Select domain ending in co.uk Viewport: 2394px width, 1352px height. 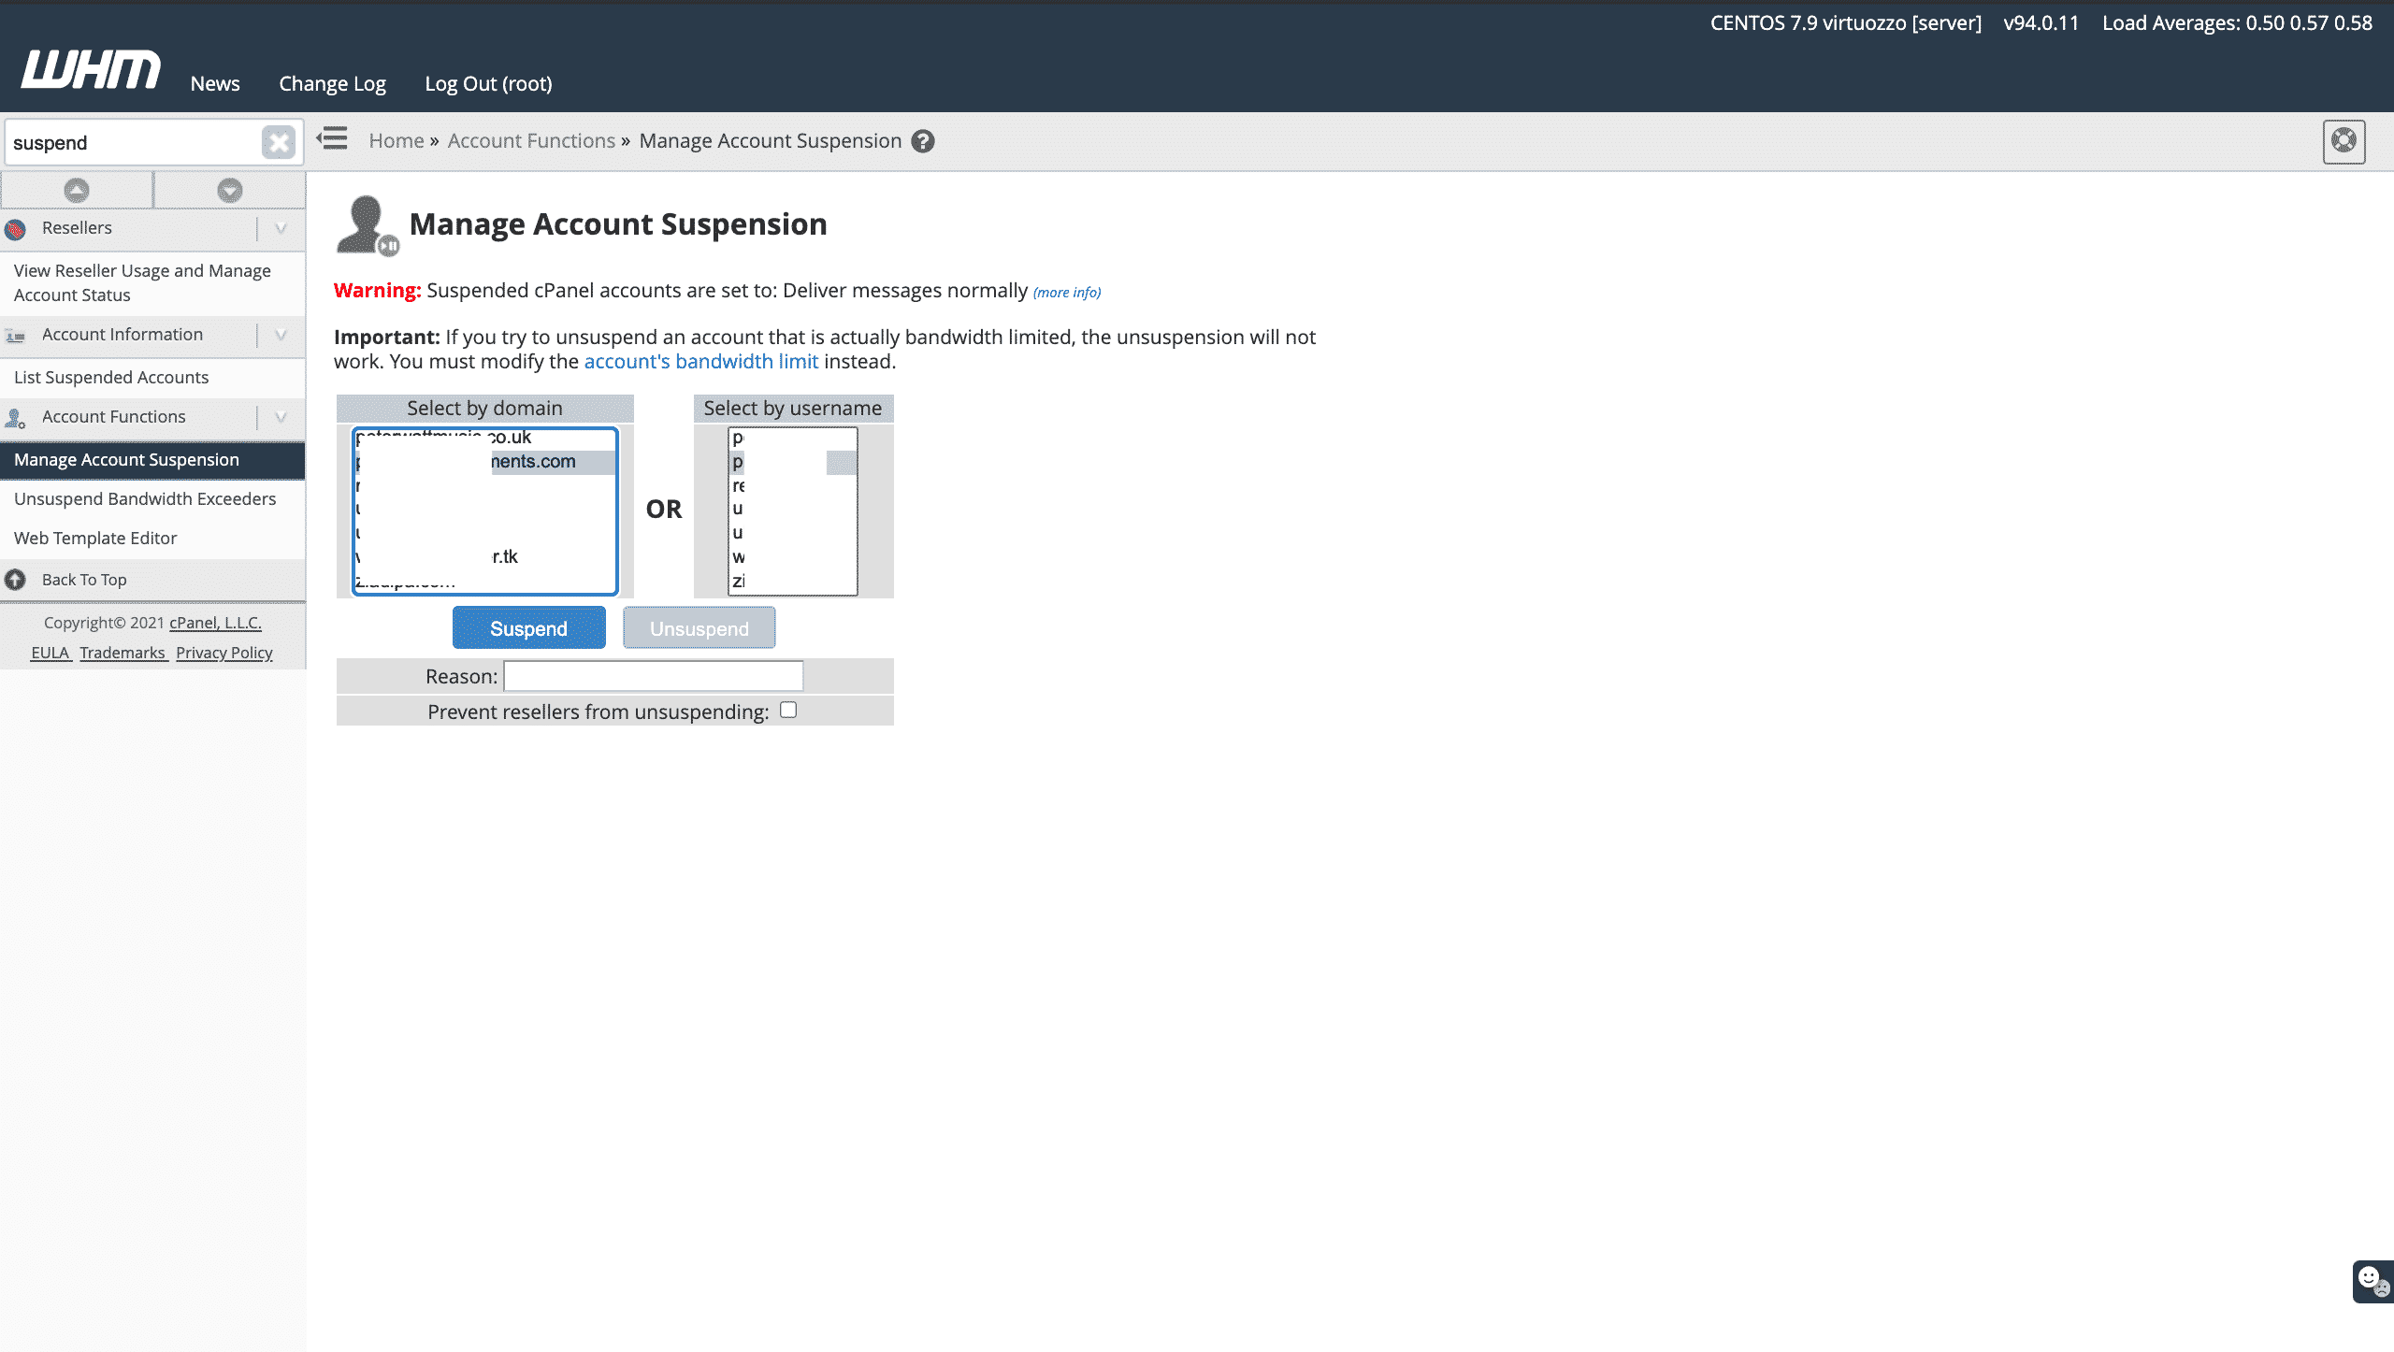click(485, 438)
